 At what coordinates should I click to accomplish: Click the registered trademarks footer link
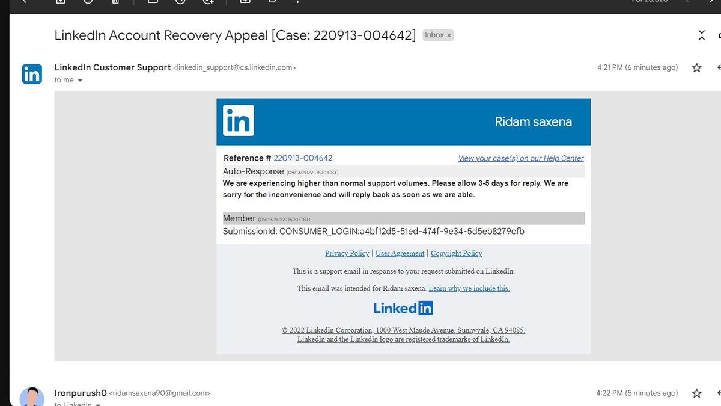coord(403,339)
